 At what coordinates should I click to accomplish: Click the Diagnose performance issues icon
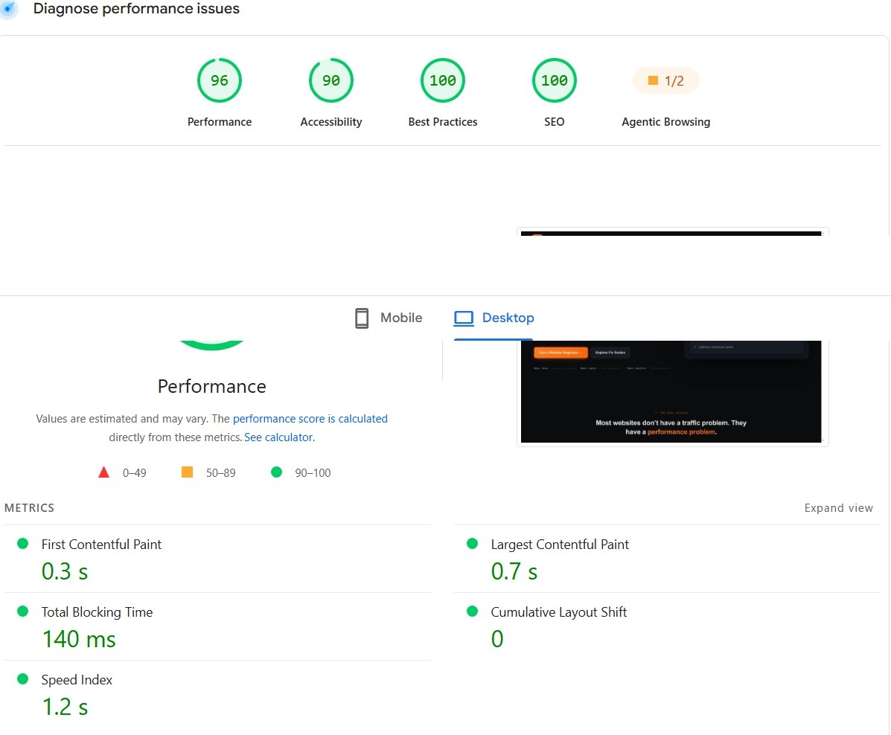coord(8,9)
